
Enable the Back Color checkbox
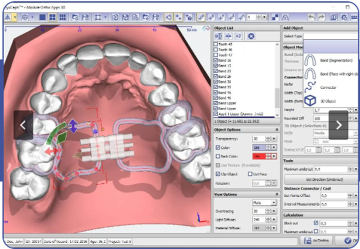pyautogui.click(x=218, y=156)
